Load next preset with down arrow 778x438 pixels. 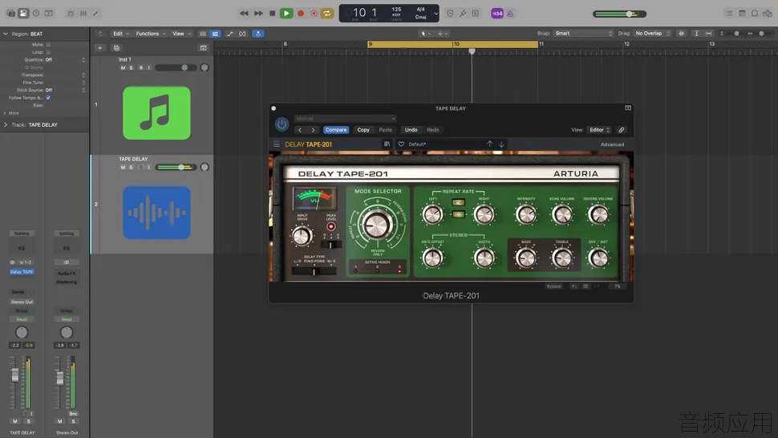pos(501,144)
